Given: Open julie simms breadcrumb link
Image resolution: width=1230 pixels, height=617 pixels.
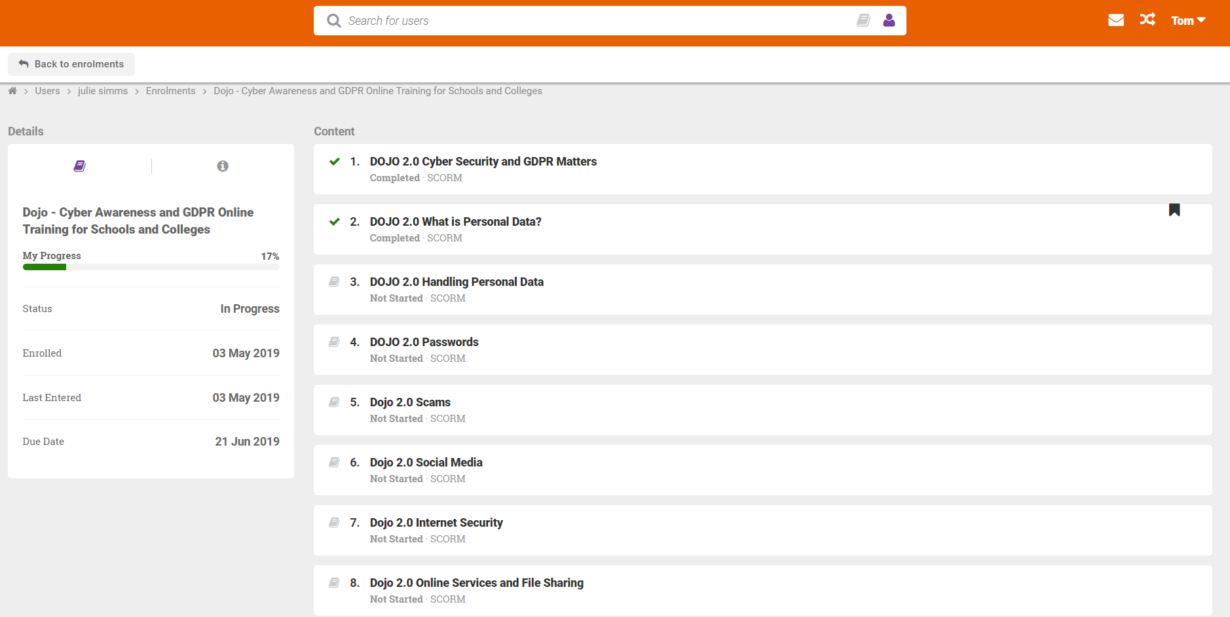Looking at the screenshot, I should (x=103, y=91).
